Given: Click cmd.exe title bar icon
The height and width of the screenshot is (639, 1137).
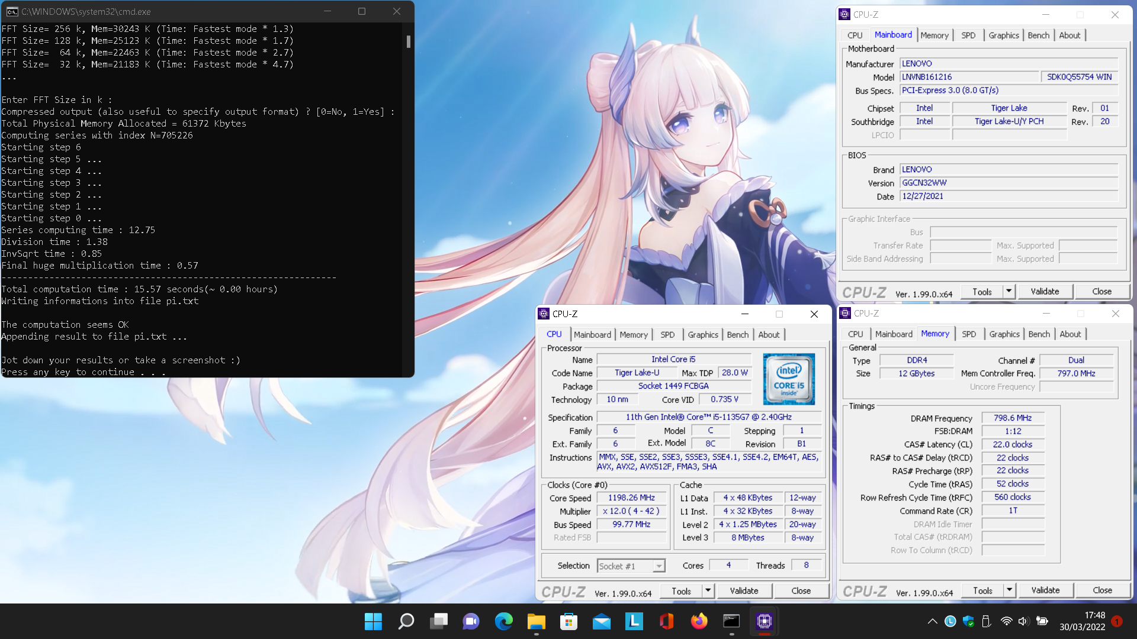Looking at the screenshot, I should [x=12, y=12].
